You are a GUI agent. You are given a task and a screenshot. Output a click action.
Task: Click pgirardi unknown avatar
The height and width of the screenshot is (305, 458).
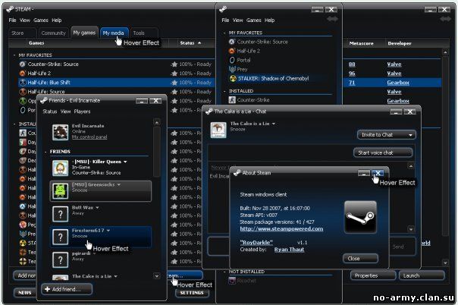[60, 259]
